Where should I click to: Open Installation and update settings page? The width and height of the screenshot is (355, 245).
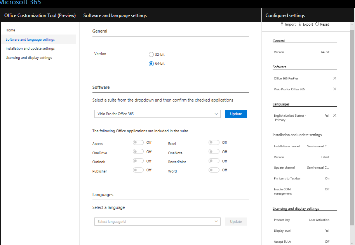(30, 48)
